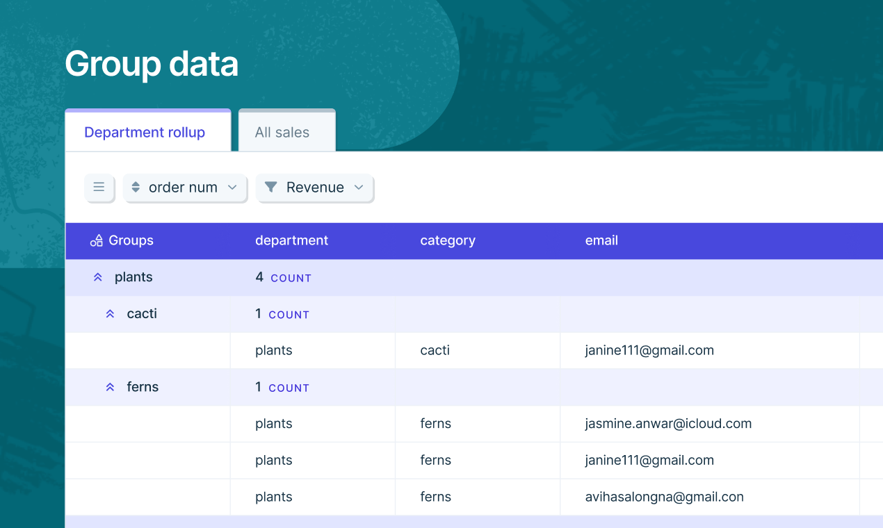Image resolution: width=883 pixels, height=528 pixels.
Task: Click the ferns group row label
Action: 143,387
